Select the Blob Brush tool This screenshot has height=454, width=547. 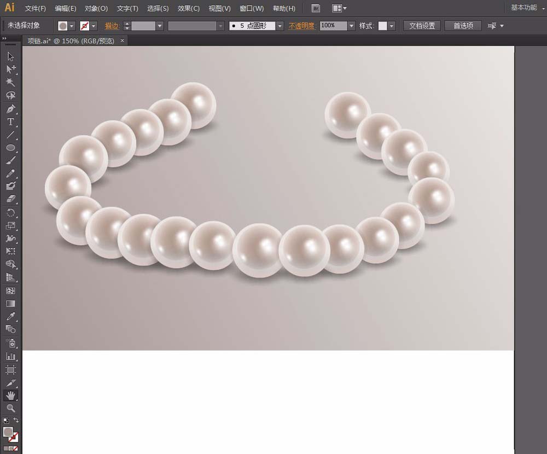(10, 185)
